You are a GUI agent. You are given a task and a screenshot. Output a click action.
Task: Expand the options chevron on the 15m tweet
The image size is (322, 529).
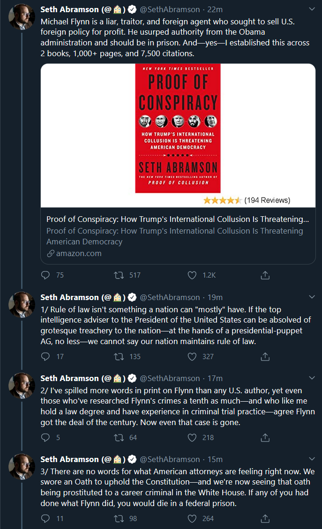tap(312, 459)
